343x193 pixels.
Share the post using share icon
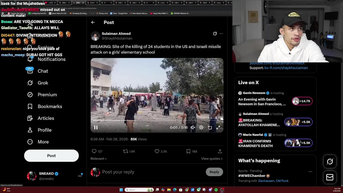(220, 151)
